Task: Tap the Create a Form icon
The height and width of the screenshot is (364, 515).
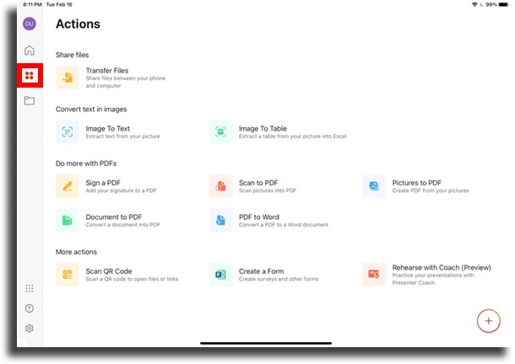Action: [x=220, y=275]
